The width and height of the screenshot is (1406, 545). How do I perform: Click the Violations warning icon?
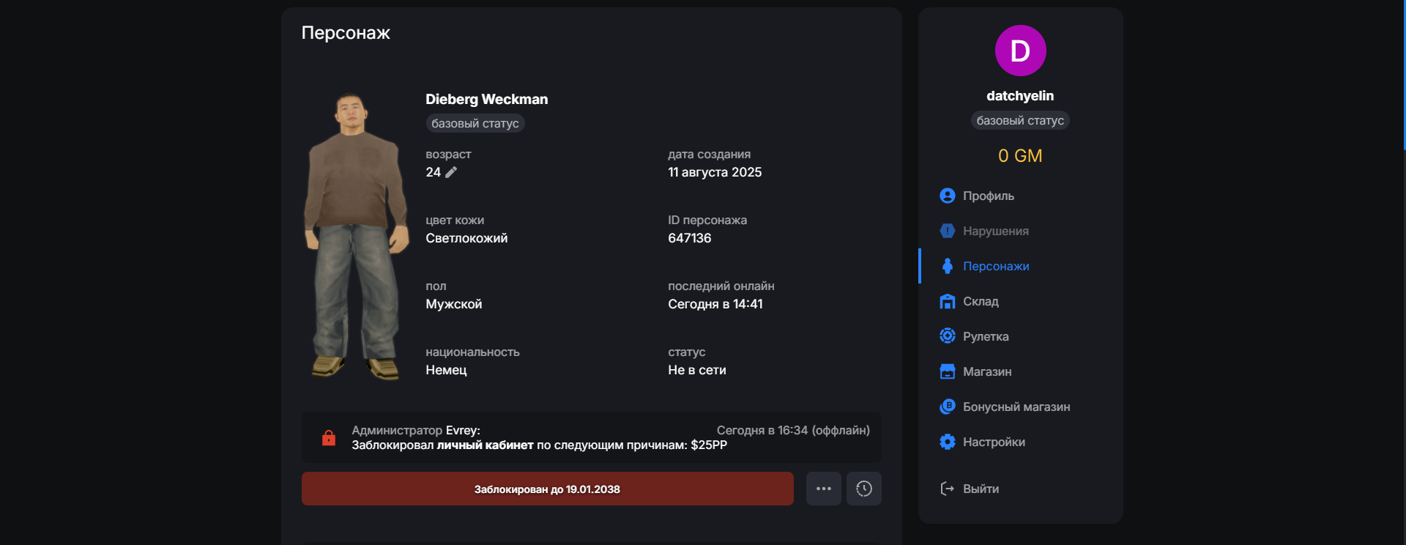pyautogui.click(x=947, y=231)
